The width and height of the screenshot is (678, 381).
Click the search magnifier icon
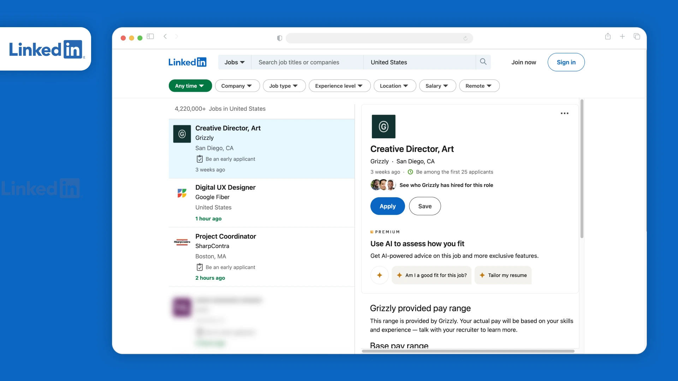coord(483,62)
